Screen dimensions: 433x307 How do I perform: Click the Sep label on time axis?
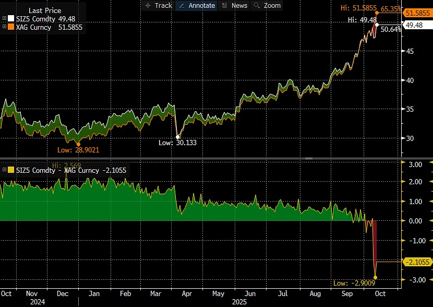click(x=347, y=293)
